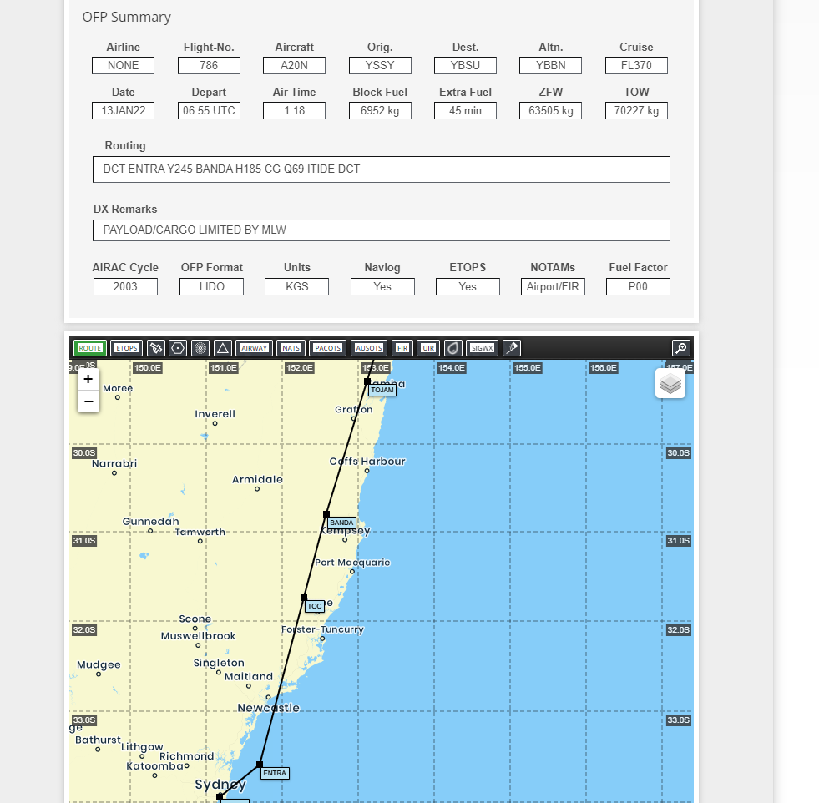Click the map zoom in button
This screenshot has height=803, width=819.
(88, 379)
